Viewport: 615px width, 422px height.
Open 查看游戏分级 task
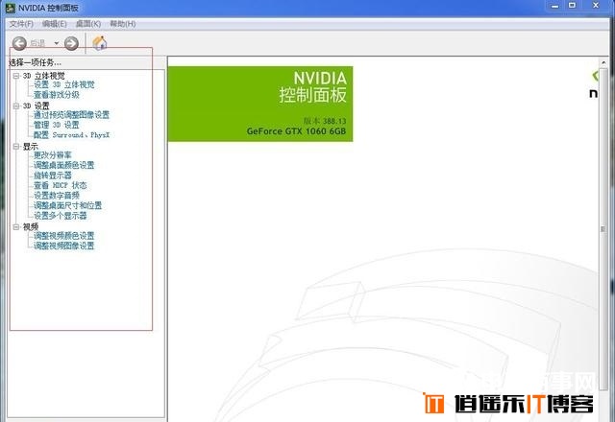click(57, 95)
